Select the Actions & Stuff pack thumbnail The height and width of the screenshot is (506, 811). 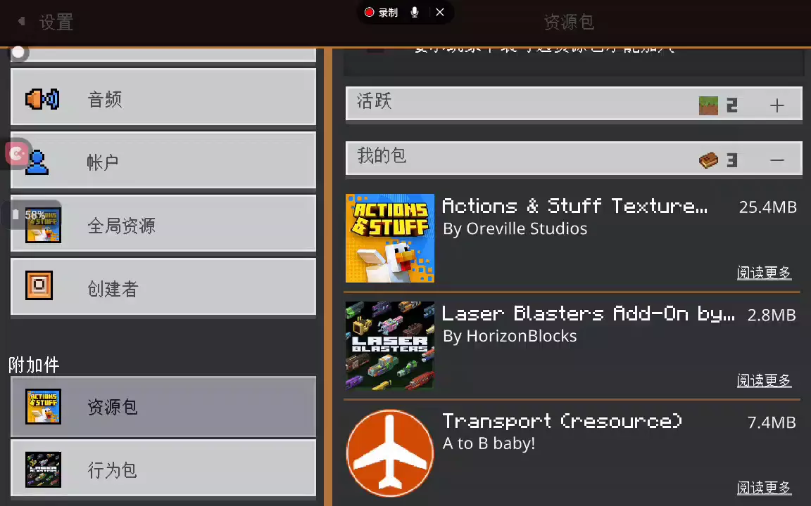390,238
